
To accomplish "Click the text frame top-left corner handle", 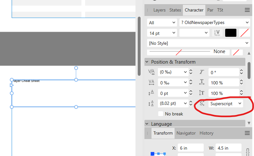I will point(12,80).
